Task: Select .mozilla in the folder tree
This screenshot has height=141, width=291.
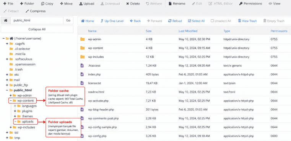Action: click(x=20, y=54)
